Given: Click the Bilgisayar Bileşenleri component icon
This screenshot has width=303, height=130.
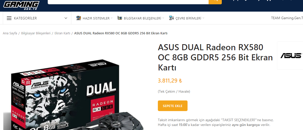Looking at the screenshot, I should pyautogui.click(x=120, y=18).
